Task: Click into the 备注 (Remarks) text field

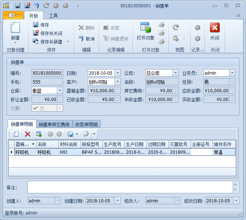Action: pyautogui.click(x=130, y=187)
